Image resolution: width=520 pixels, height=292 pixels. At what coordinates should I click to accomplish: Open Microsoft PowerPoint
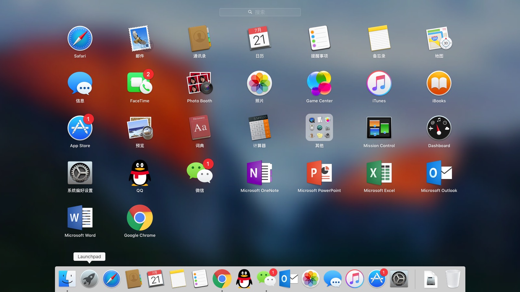319,173
